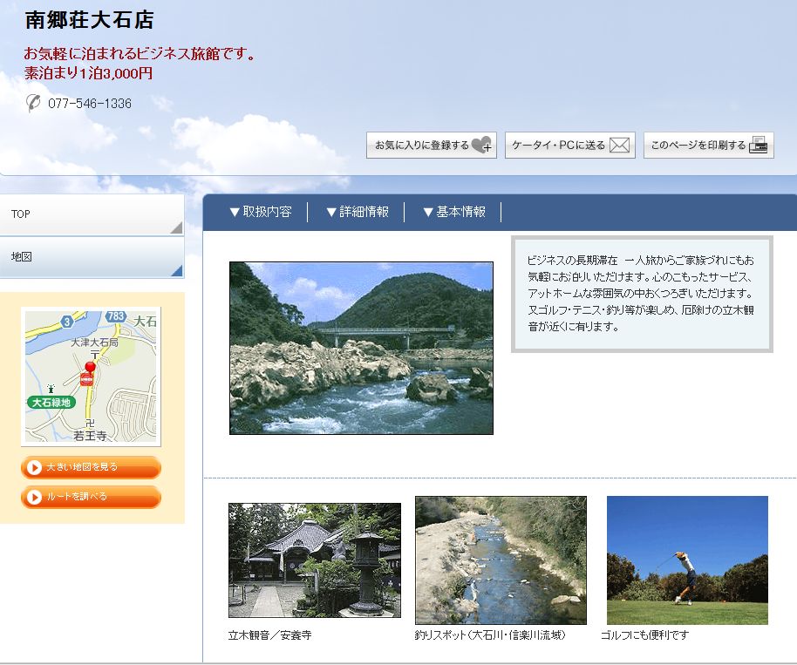The width and height of the screenshot is (797, 665).
Task: Add page to favorites with お気に入りに登録する
Action: pyautogui.click(x=432, y=146)
